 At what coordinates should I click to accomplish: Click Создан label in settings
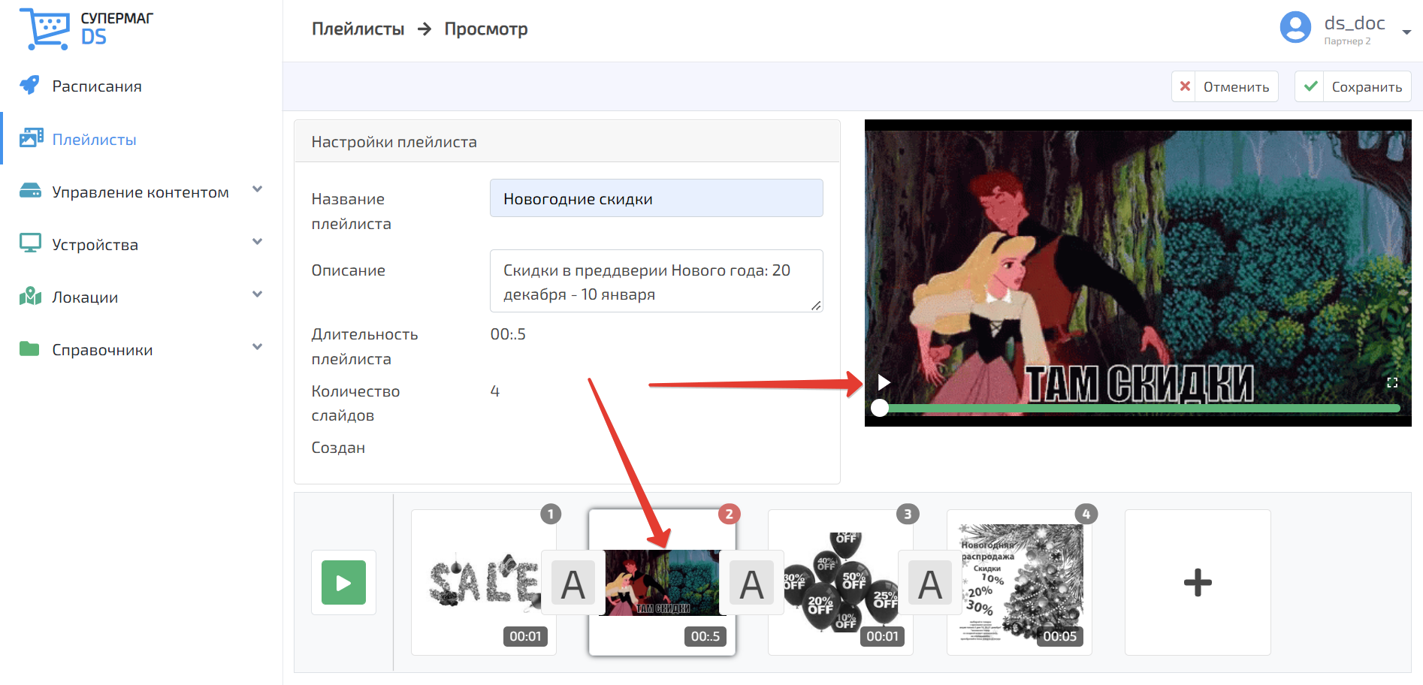pyautogui.click(x=338, y=448)
